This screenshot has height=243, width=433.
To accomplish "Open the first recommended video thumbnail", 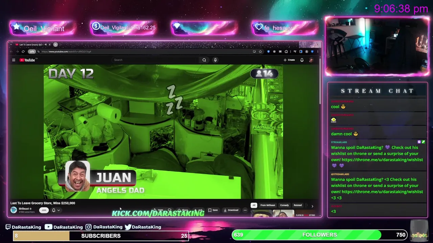I will [x=261, y=214].
